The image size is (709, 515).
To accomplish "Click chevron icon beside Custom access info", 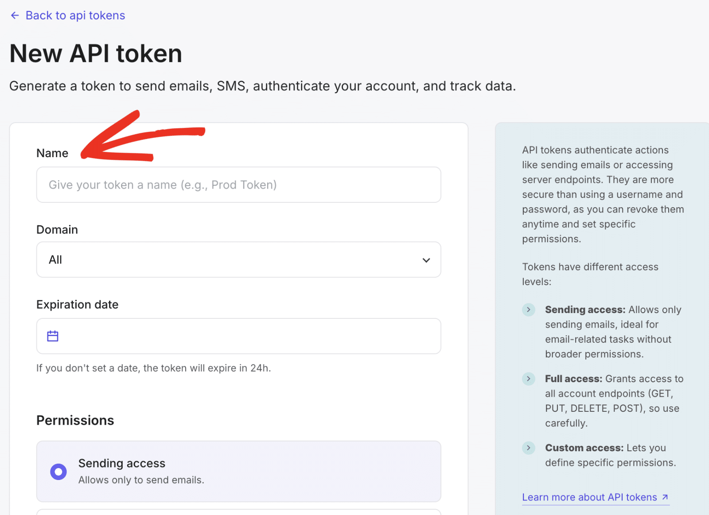I will (x=529, y=448).
